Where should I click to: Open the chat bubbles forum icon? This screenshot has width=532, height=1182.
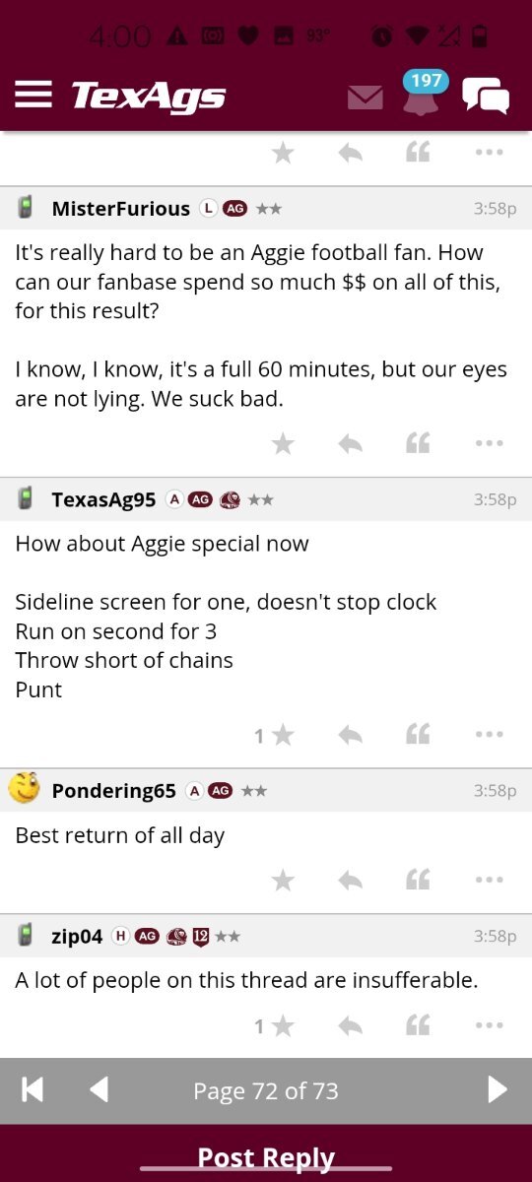(x=486, y=96)
